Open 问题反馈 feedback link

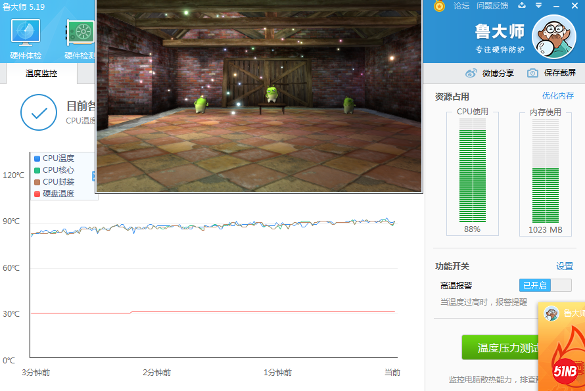tap(492, 6)
